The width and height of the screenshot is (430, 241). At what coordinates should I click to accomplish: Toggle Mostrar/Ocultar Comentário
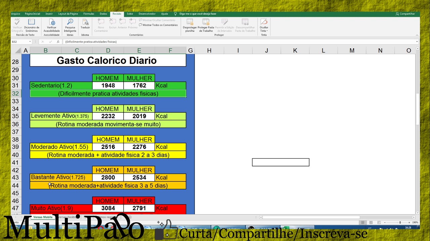(157, 20)
